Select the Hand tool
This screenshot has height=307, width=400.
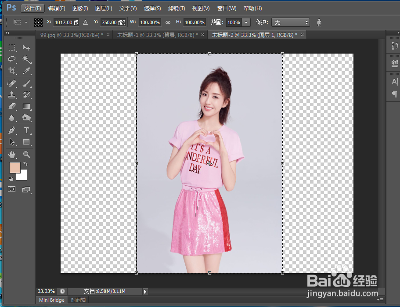tap(12, 155)
